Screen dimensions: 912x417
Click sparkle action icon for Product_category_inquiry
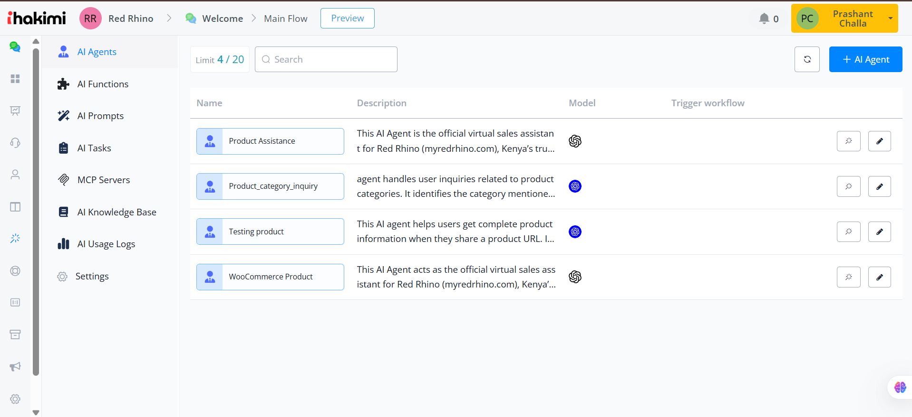point(848,186)
